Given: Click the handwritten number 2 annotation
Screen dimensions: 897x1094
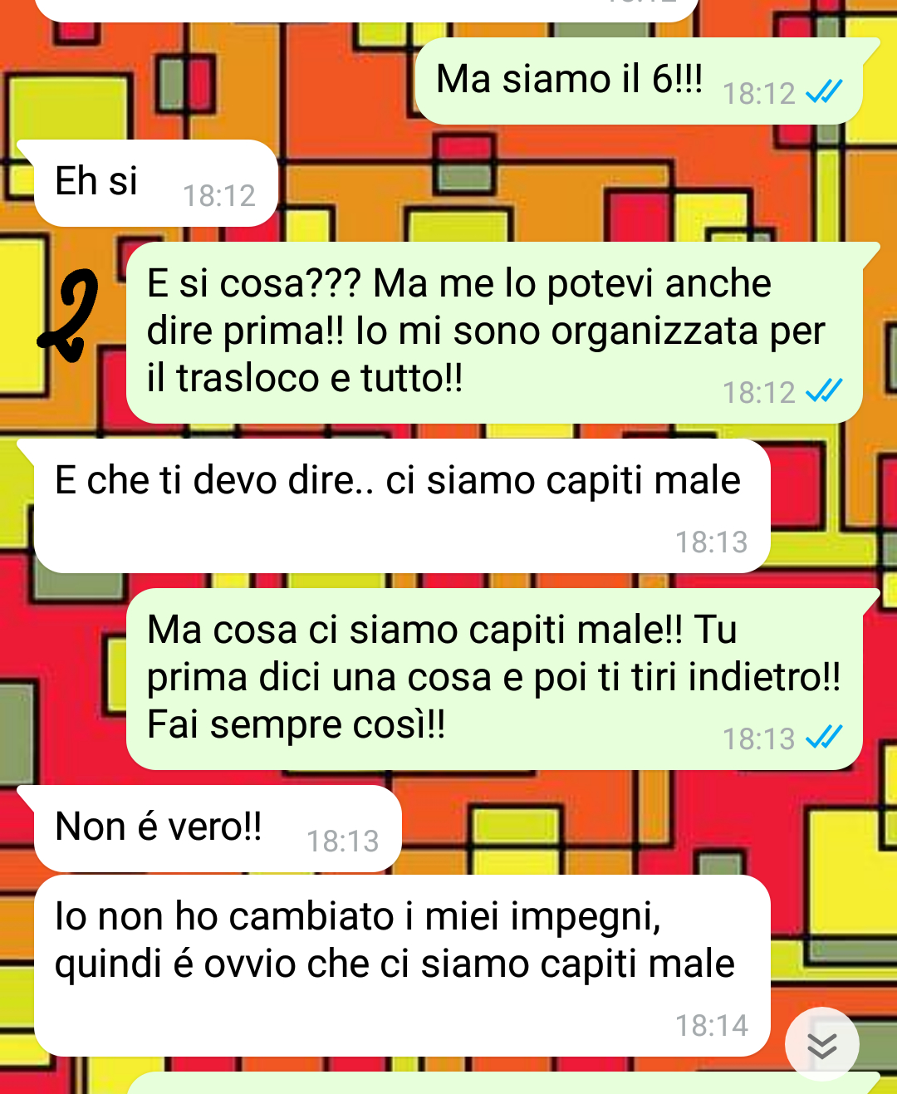Looking at the screenshot, I should [x=69, y=316].
